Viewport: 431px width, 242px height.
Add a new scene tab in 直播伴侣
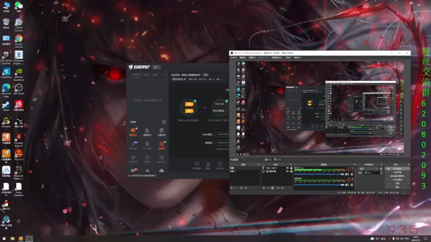pos(165,75)
